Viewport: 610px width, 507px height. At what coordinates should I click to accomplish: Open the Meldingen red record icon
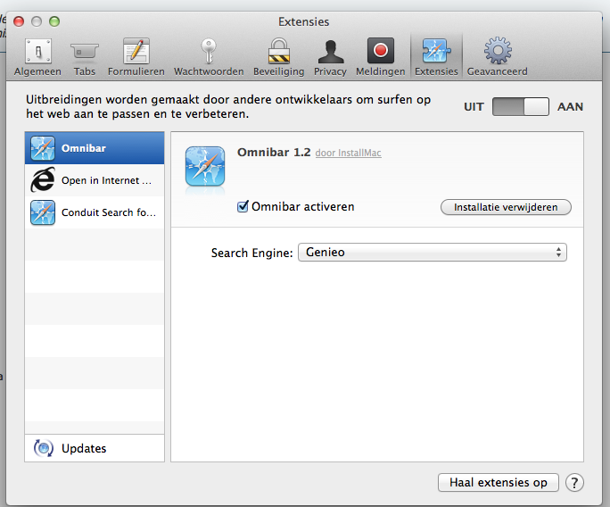(381, 51)
